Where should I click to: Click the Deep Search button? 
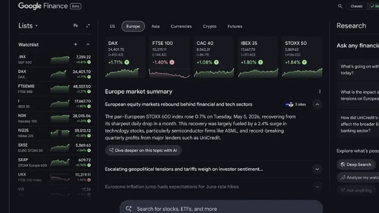[356, 165]
